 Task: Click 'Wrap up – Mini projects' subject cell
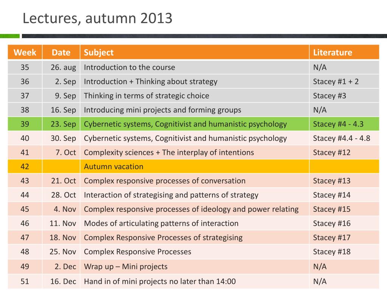point(195,266)
